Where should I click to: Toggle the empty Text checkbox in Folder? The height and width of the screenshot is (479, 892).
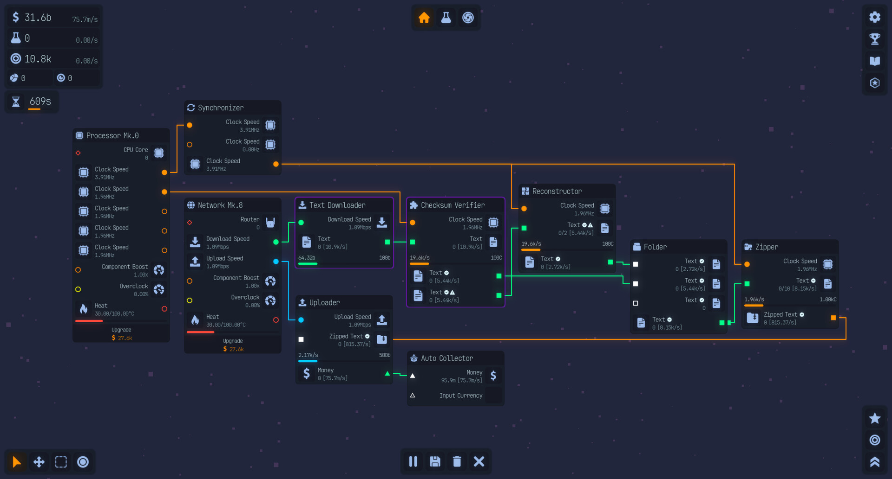pyautogui.click(x=636, y=303)
